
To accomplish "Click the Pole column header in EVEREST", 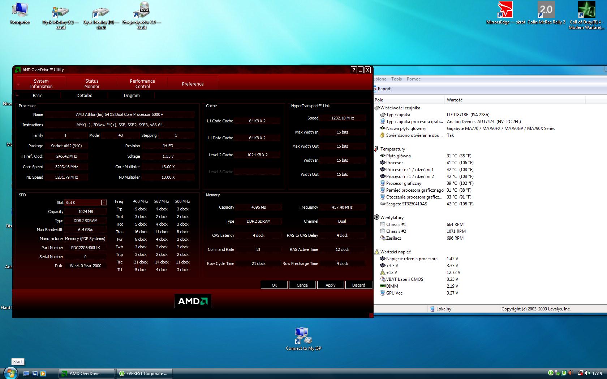I will (x=409, y=100).
